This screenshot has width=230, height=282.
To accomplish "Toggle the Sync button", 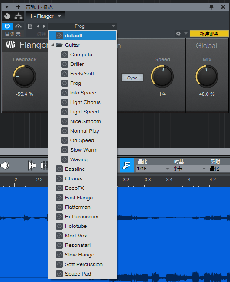I will (132, 78).
